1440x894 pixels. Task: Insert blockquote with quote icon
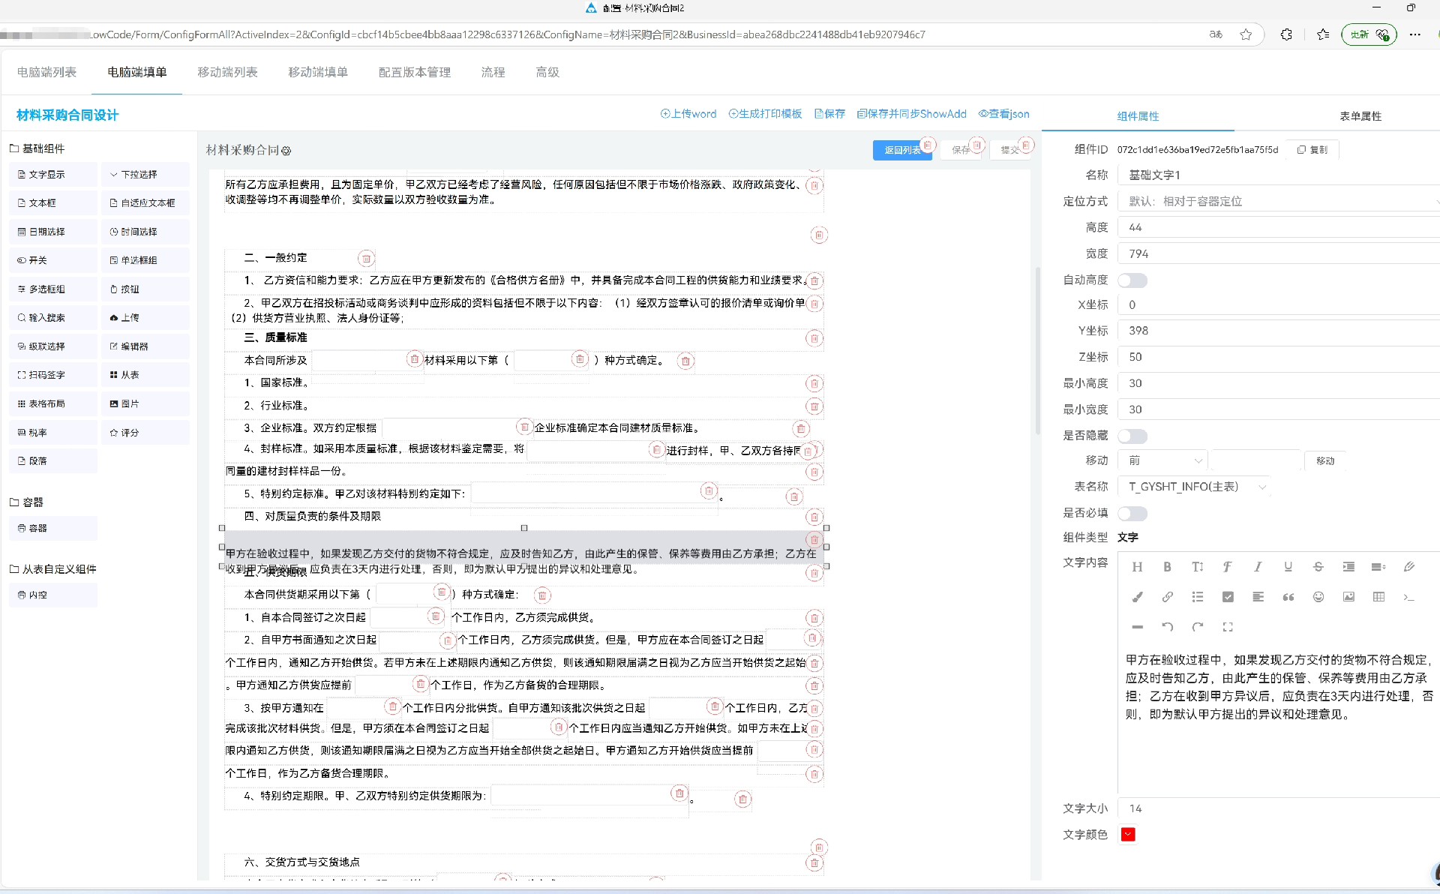1288,597
